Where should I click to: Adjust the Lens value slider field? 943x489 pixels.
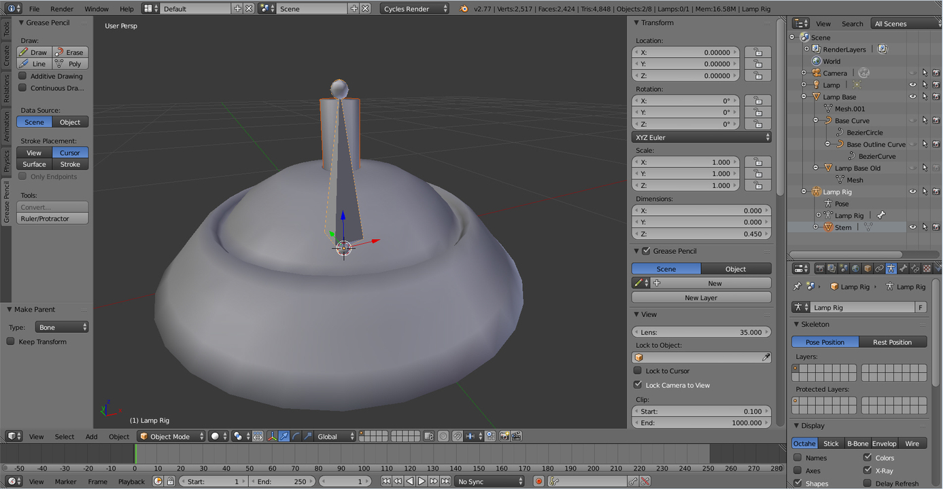[x=701, y=332]
